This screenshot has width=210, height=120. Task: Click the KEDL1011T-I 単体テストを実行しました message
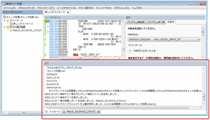pos(66,97)
